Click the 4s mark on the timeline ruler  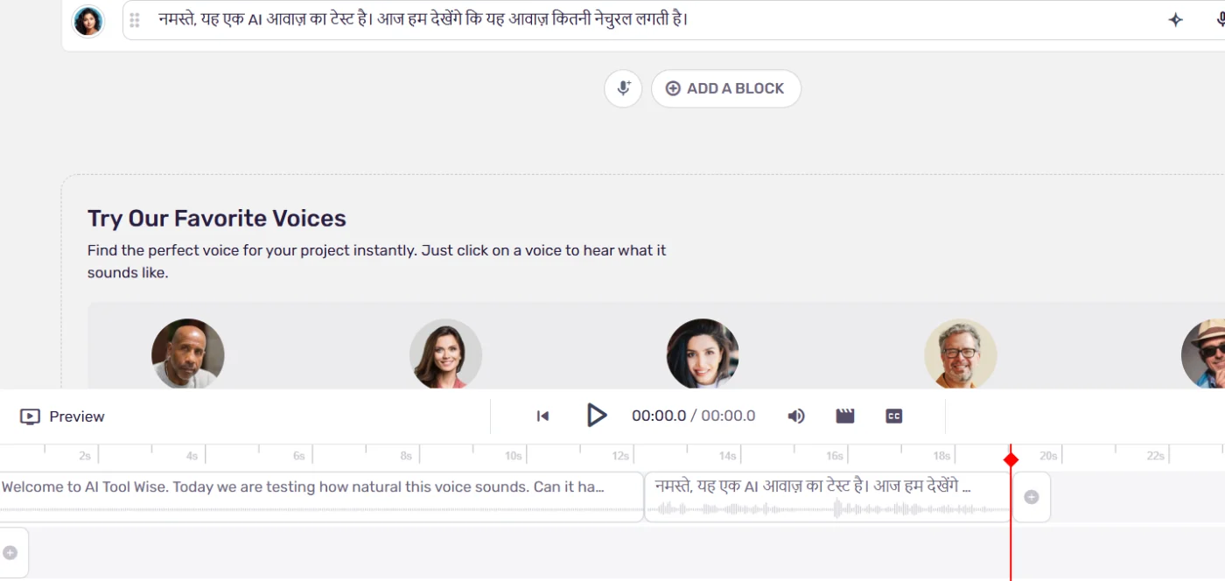[192, 456]
